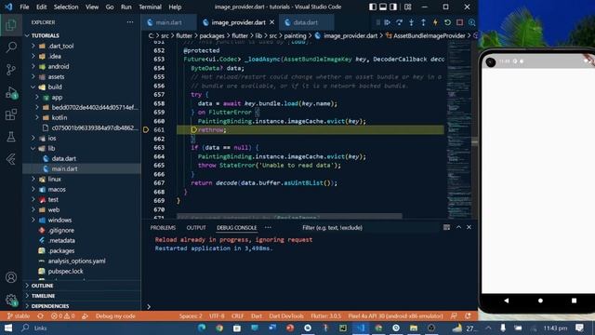Screen dimensions: 595x335
Task: Click the sync changes icon in status bar
Action: (x=40, y=315)
